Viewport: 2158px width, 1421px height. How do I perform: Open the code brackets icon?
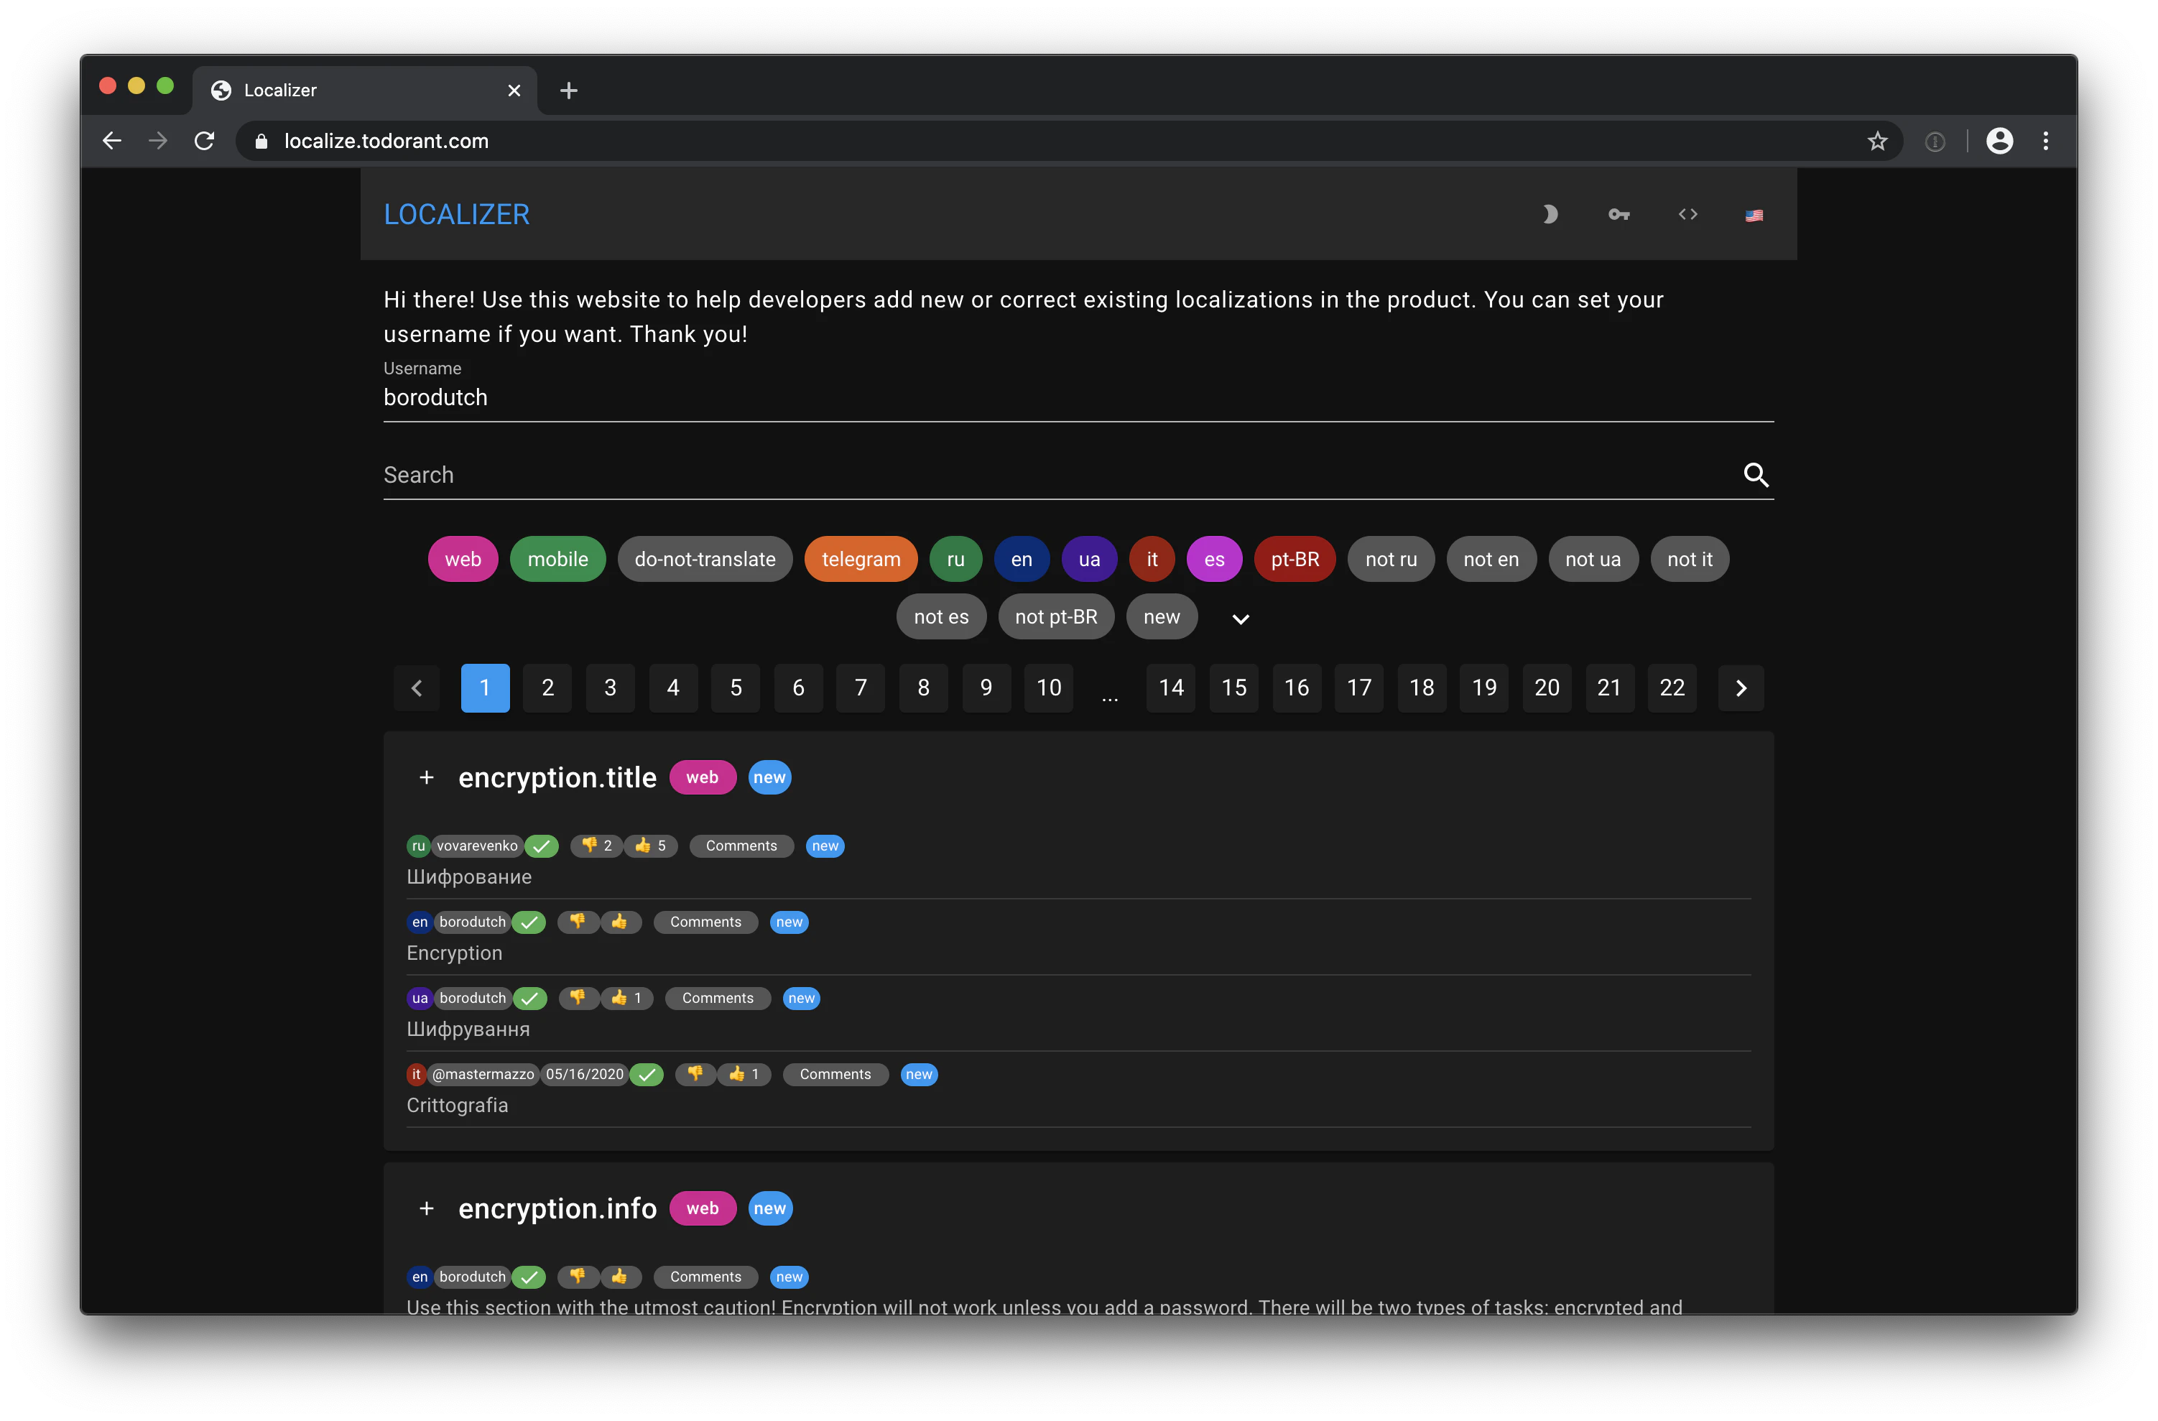tap(1687, 214)
